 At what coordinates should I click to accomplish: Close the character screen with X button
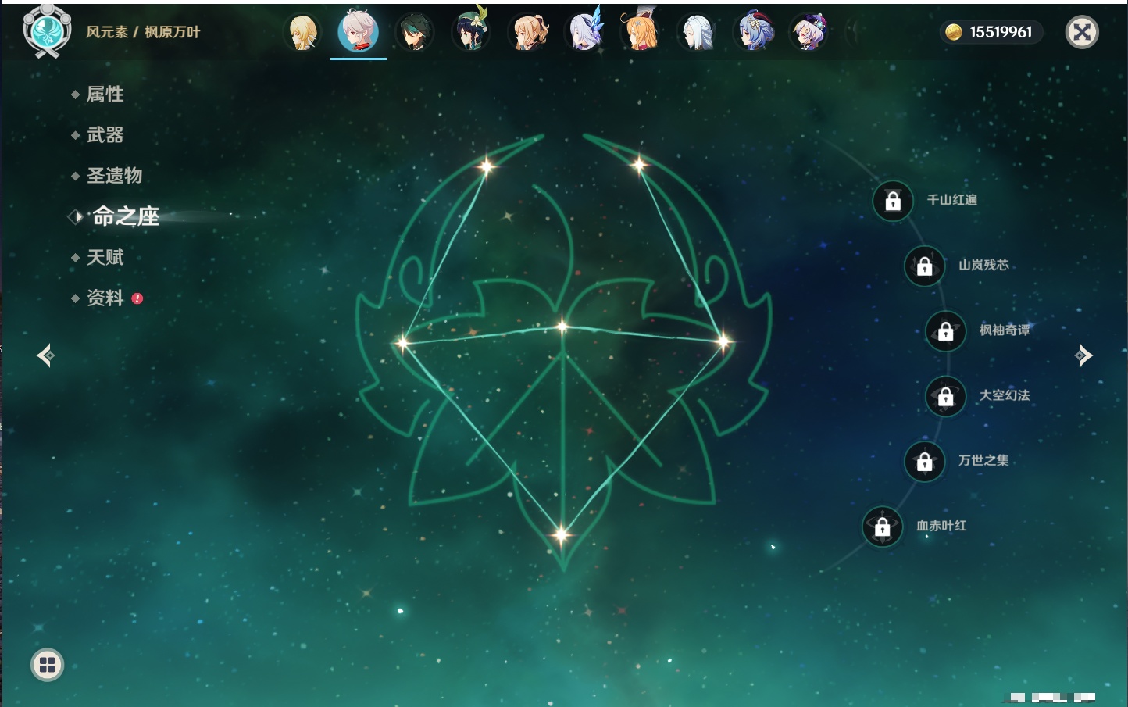pyautogui.click(x=1082, y=32)
